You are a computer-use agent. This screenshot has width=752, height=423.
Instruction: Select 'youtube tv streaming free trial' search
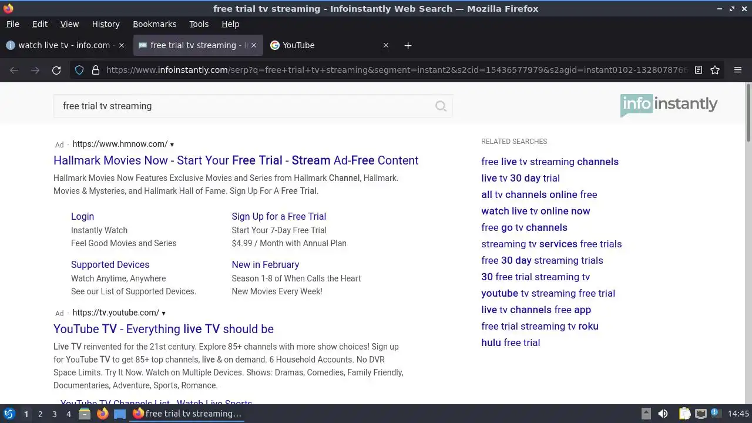click(x=548, y=293)
